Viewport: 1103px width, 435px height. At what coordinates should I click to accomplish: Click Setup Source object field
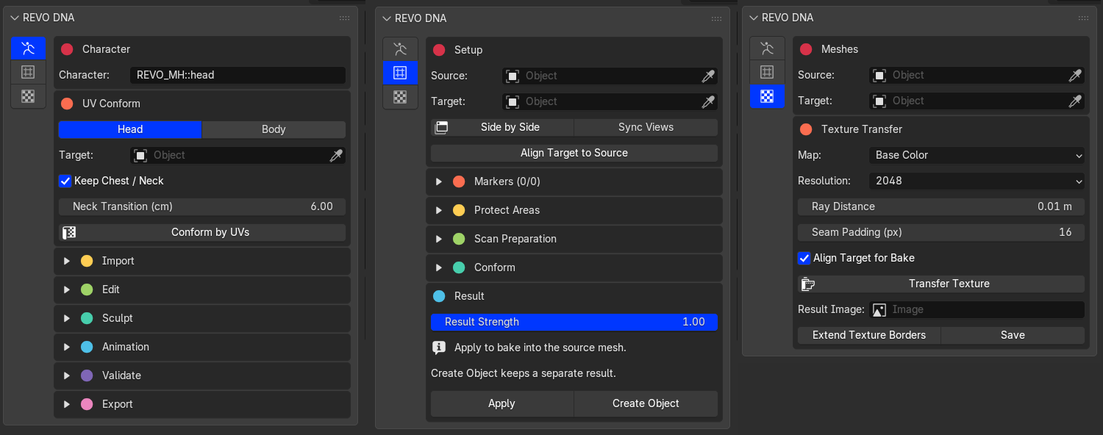[x=610, y=76]
